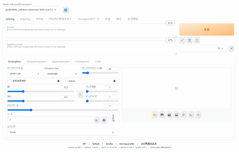Open images output folder icon
This screenshot has height=152, width=239.
click(x=155, y=115)
